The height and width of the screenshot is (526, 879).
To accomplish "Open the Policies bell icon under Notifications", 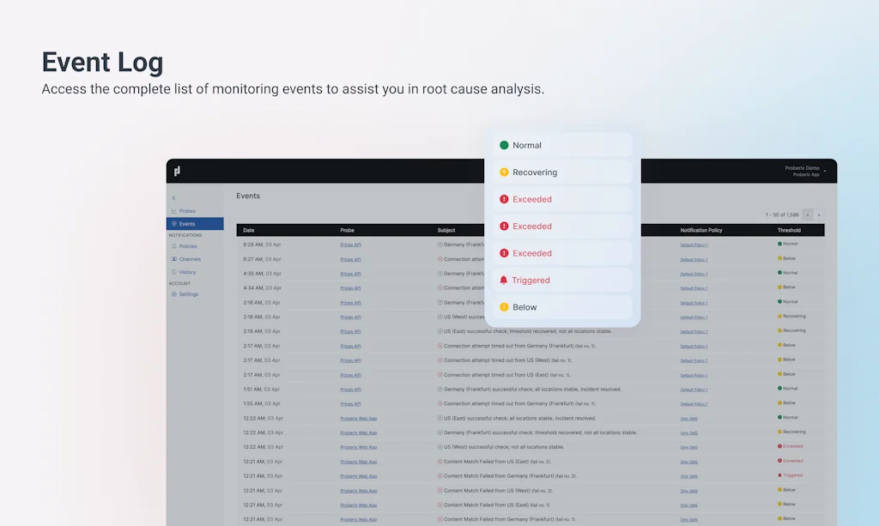I will pos(174,246).
